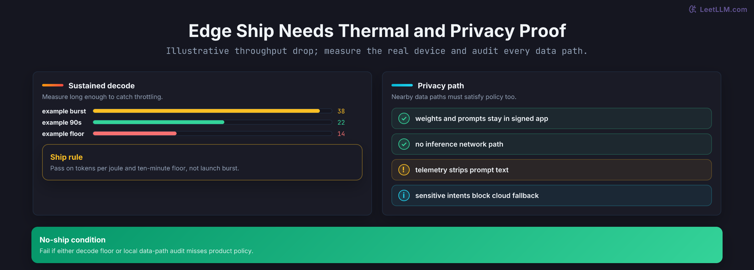Click the LeetLLM brain logo icon

coord(692,9)
